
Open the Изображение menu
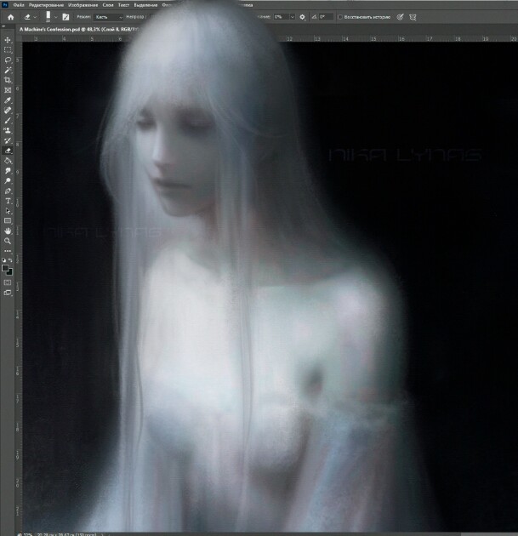click(83, 5)
